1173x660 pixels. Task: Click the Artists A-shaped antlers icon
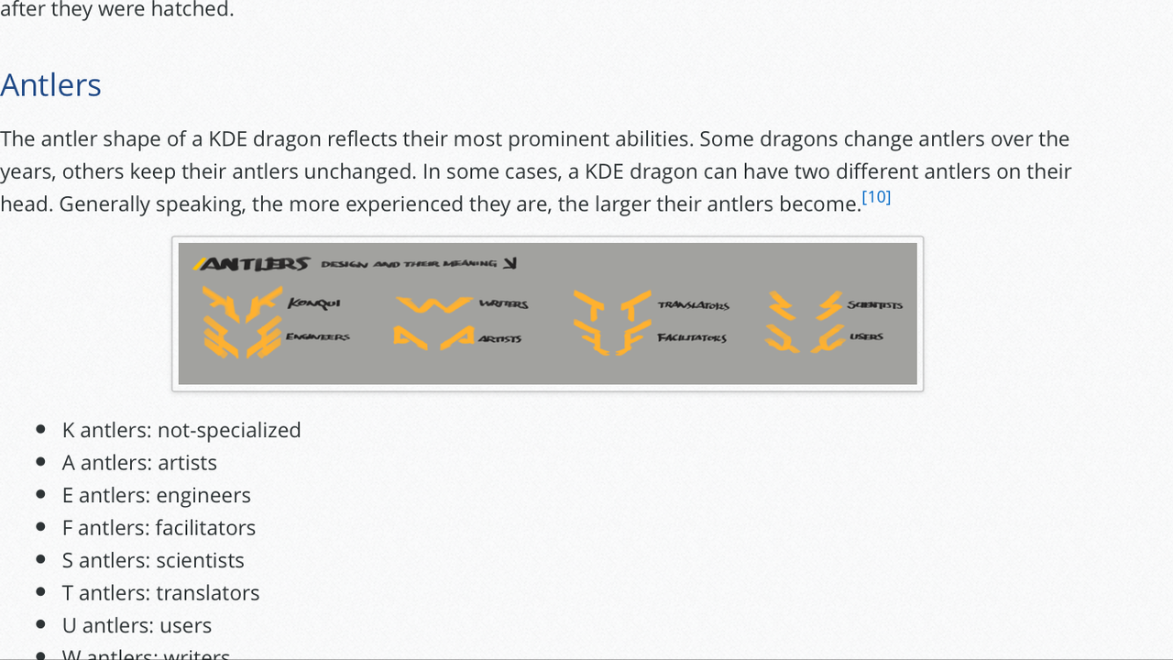point(433,338)
